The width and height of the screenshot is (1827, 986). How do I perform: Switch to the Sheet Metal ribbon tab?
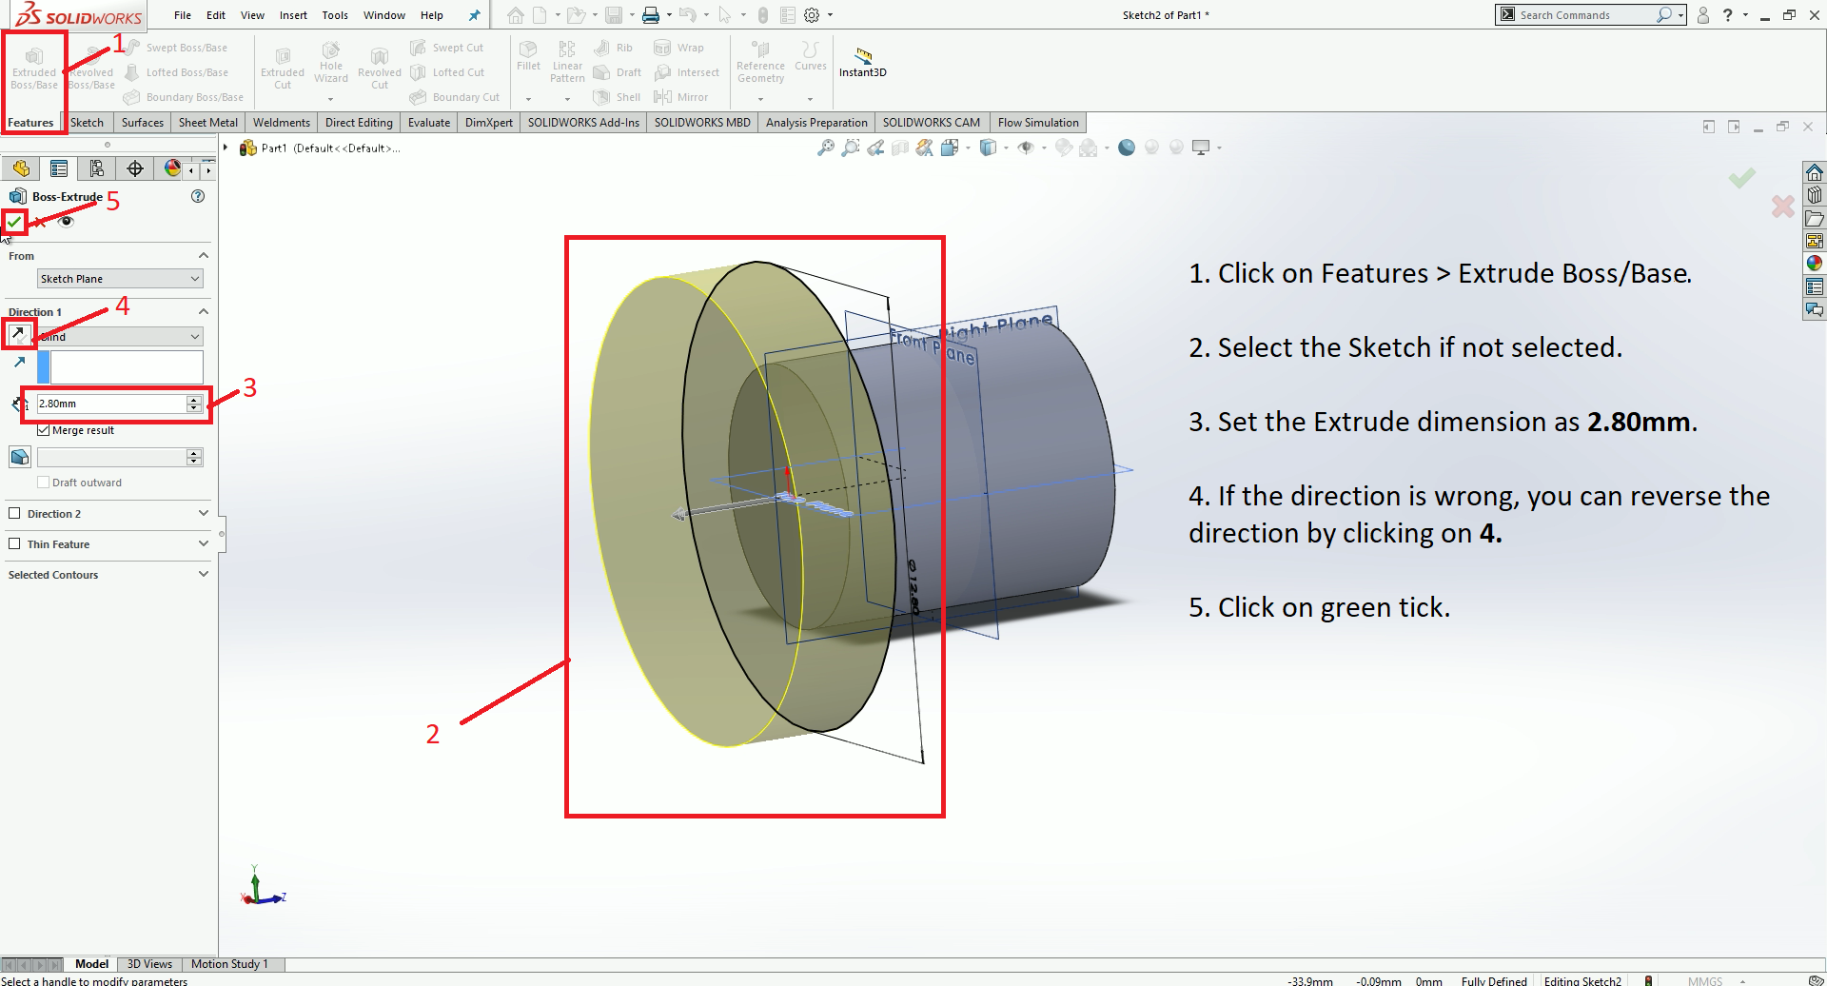[208, 123]
